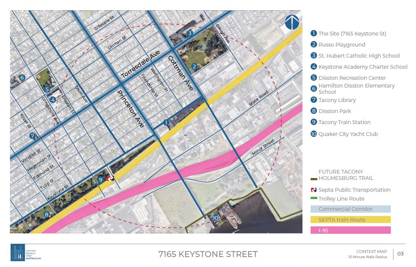
Task: Select map marker 2 on Russo Playground
Action: [194, 66]
